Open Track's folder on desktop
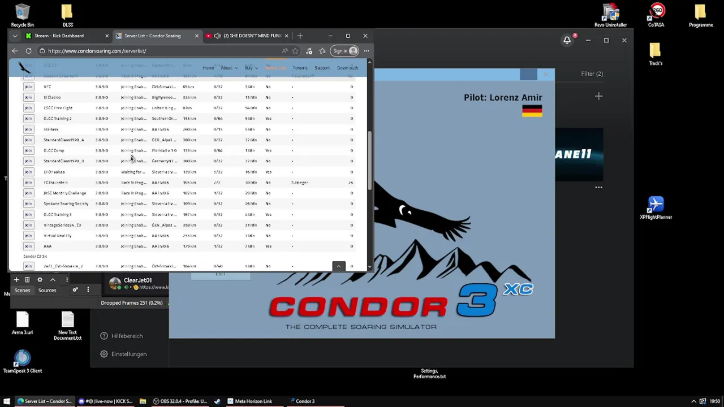 coord(656,54)
